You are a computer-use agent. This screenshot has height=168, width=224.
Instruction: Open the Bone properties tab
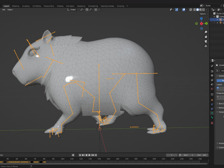coord(212,118)
